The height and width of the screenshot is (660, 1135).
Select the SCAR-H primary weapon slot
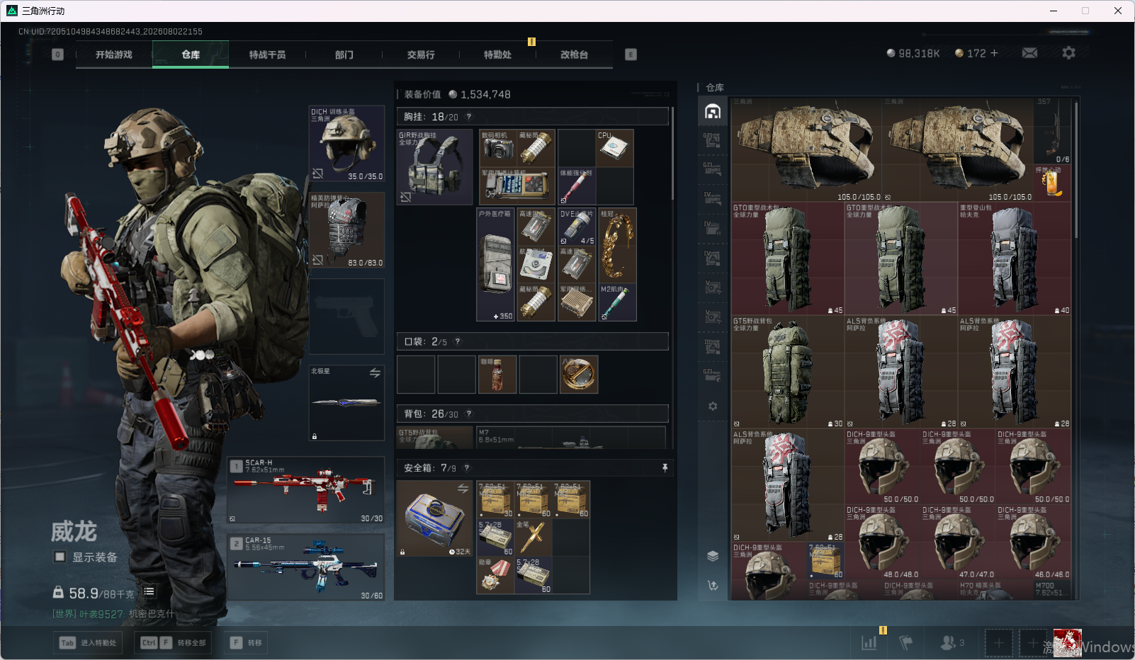coord(306,491)
